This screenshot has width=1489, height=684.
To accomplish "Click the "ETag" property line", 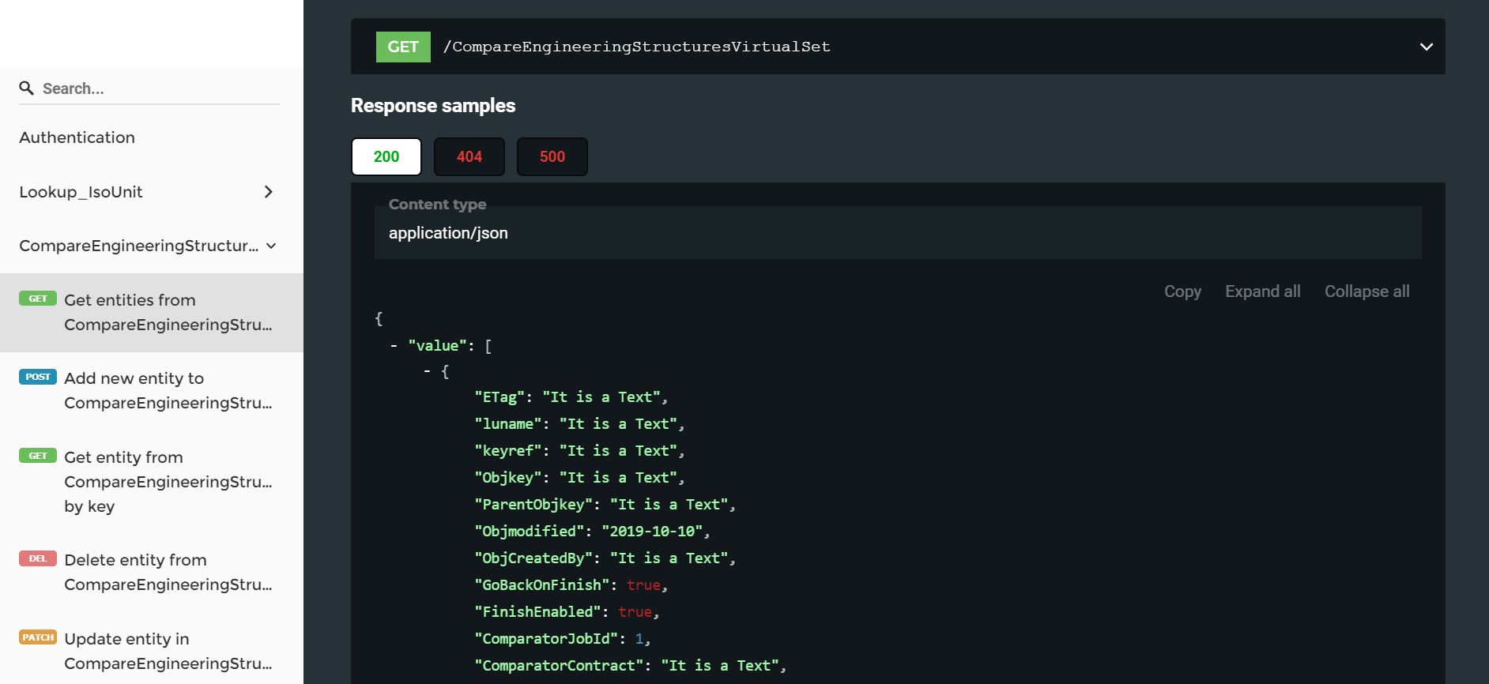I will [571, 397].
